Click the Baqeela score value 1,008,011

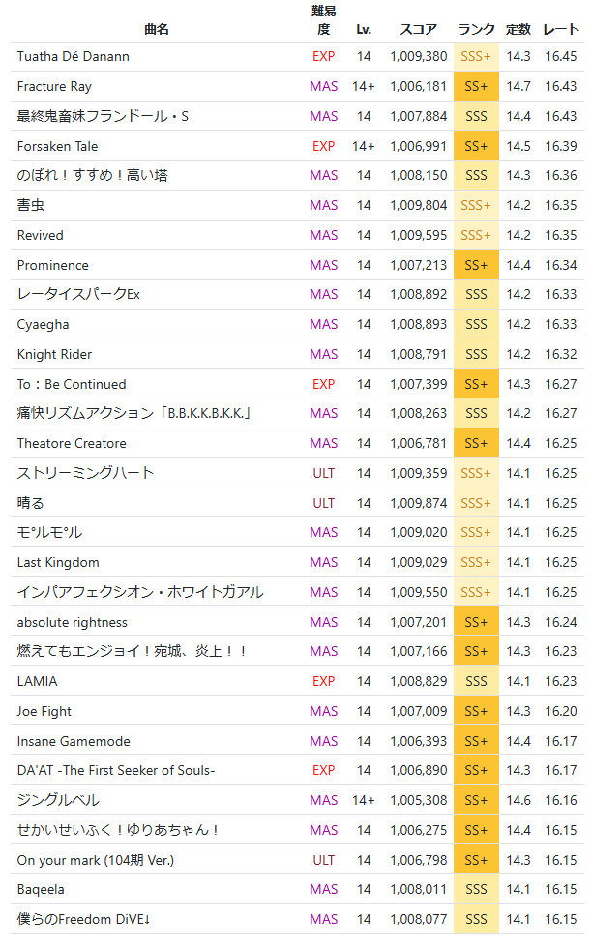(418, 890)
